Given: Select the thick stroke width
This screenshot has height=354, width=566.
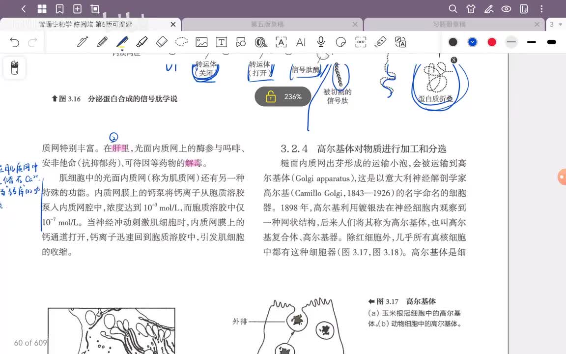Looking at the screenshot, I should pyautogui.click(x=551, y=42).
